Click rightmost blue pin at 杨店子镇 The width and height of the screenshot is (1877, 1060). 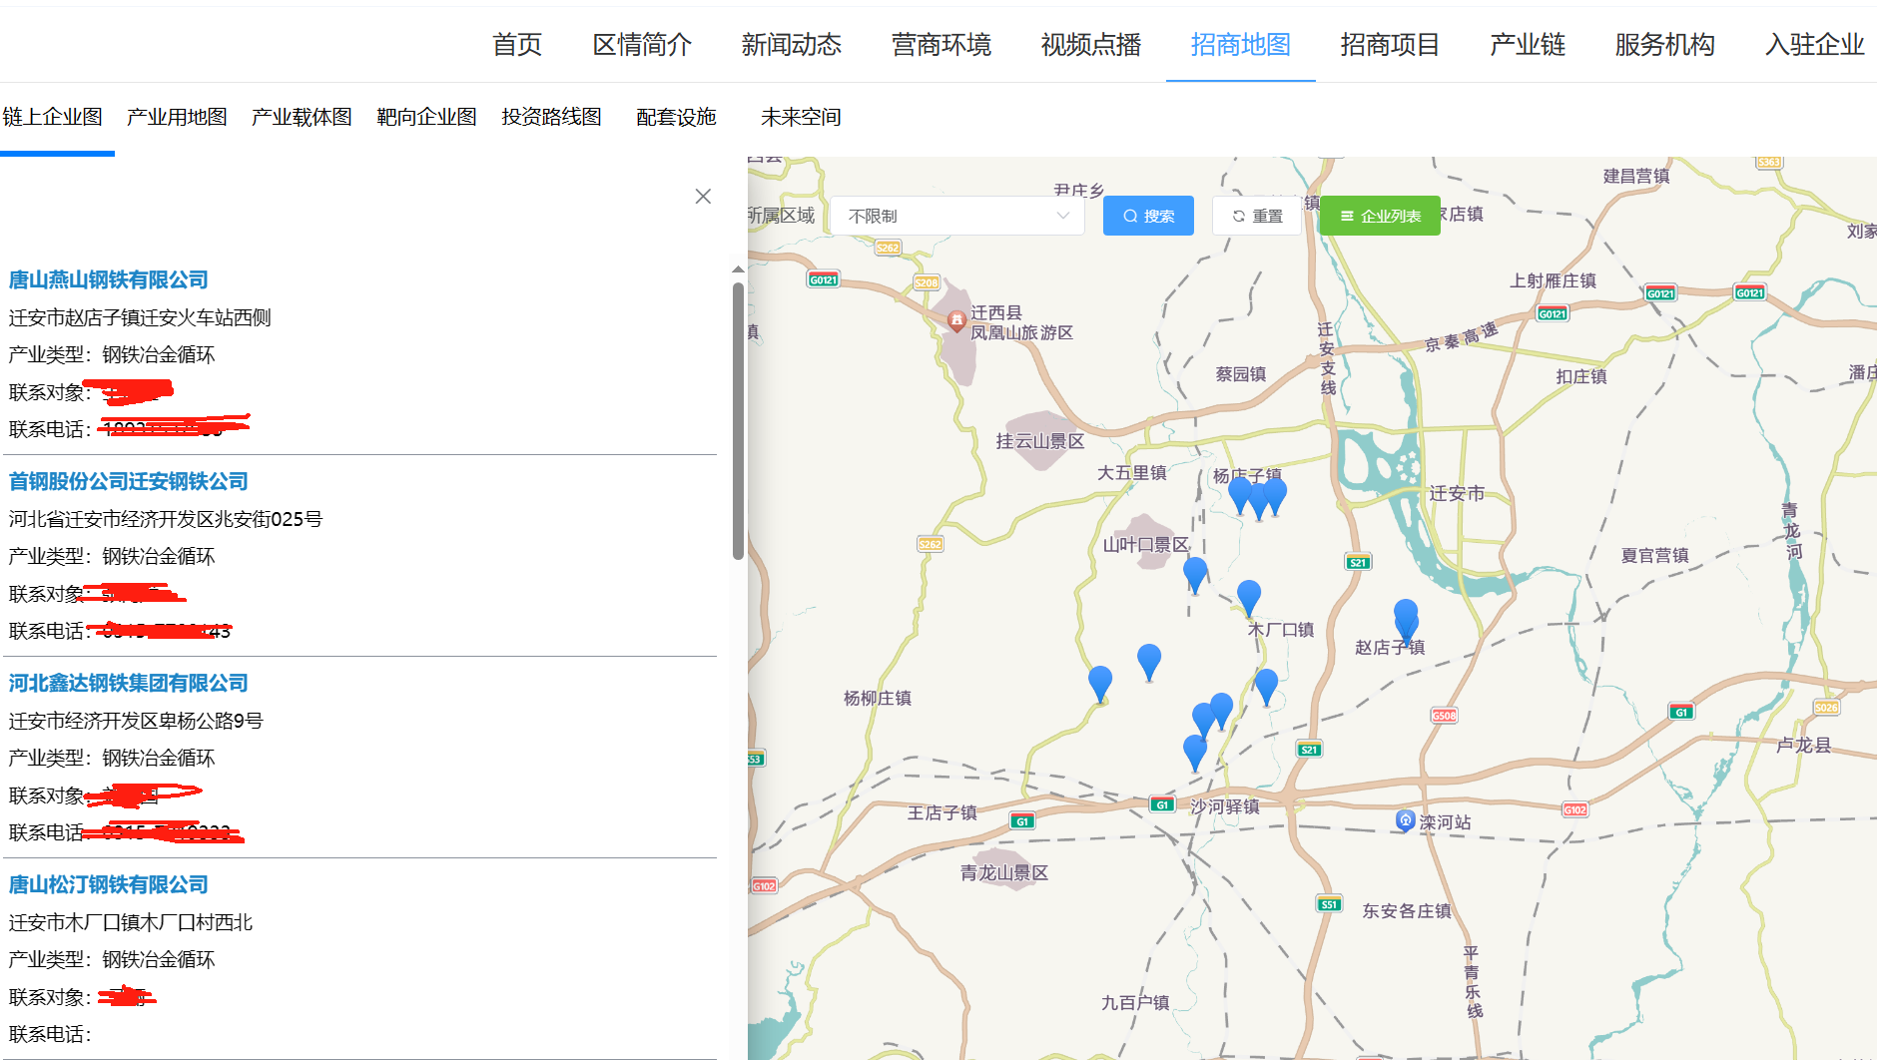click(1275, 494)
